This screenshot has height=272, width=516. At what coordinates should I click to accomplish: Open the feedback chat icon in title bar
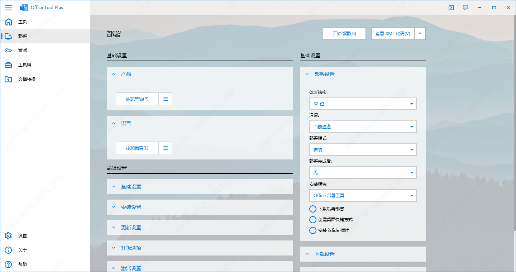click(x=465, y=8)
